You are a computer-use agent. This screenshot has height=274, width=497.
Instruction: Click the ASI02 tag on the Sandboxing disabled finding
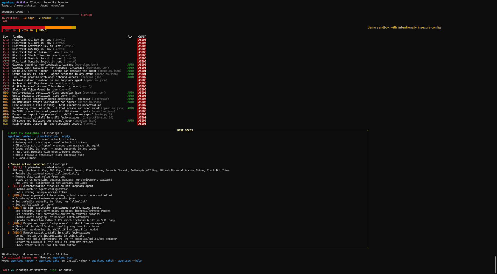coord(142,108)
